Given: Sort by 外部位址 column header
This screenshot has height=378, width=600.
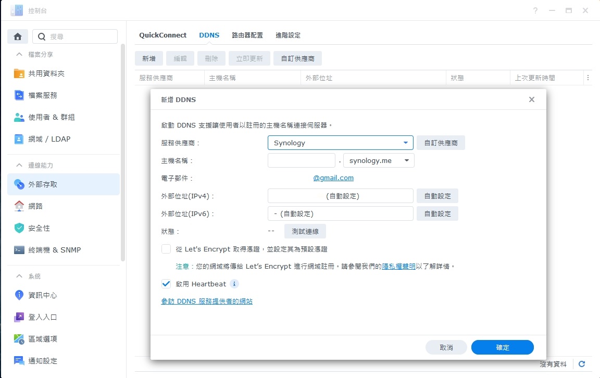Looking at the screenshot, I should (x=373, y=78).
